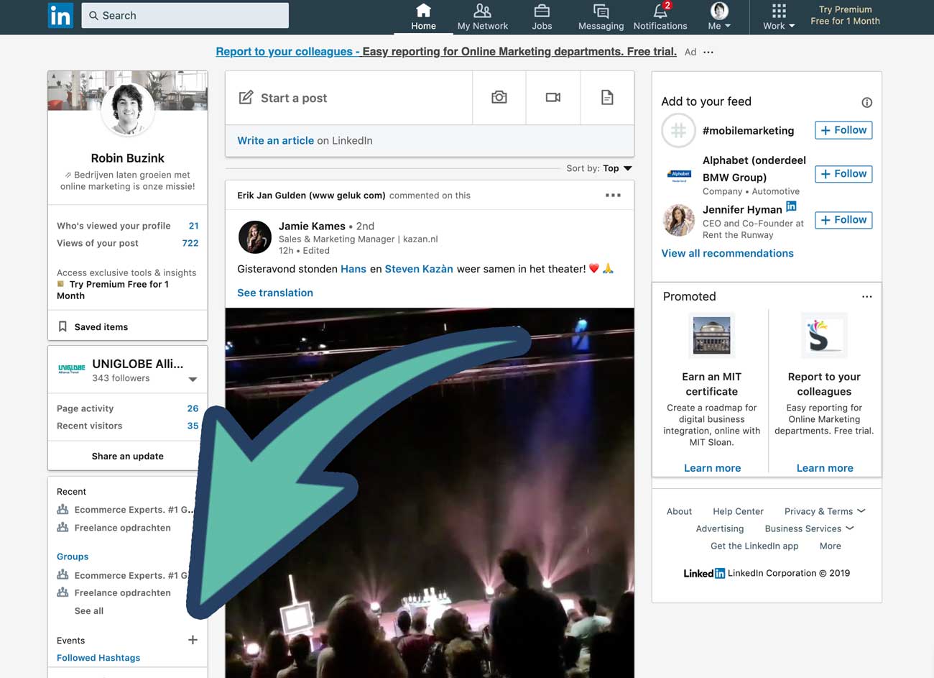Image resolution: width=934 pixels, height=678 pixels.
Task: Click Learn more under Report to your colleagues
Action: [x=825, y=468]
